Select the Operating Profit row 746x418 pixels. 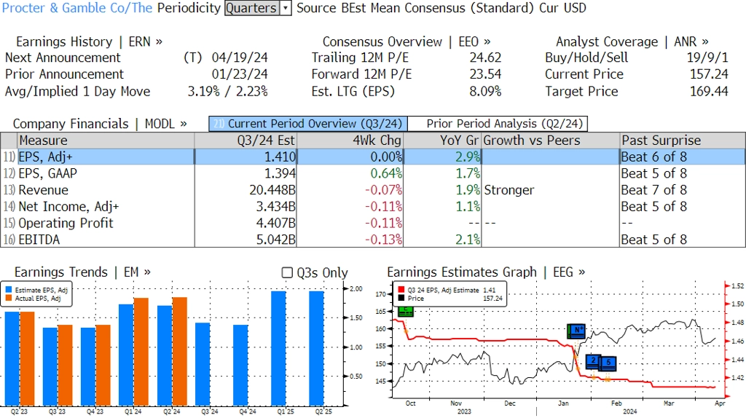[373, 223]
